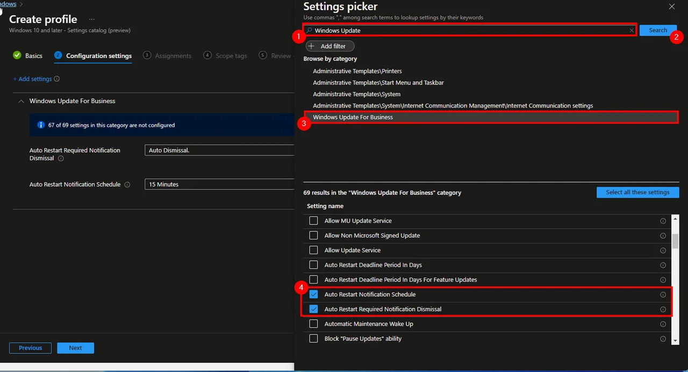Click Select all these settings

[637, 192]
